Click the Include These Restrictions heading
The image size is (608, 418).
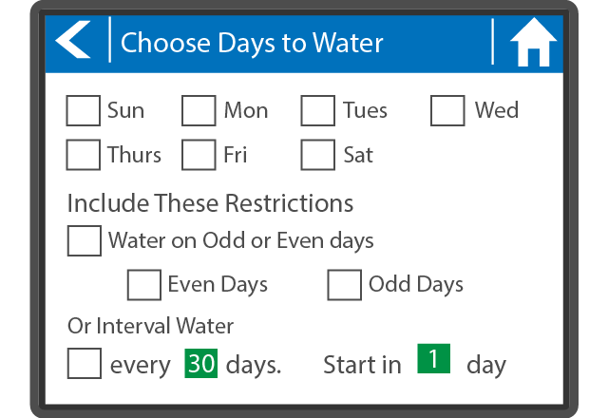coord(210,202)
